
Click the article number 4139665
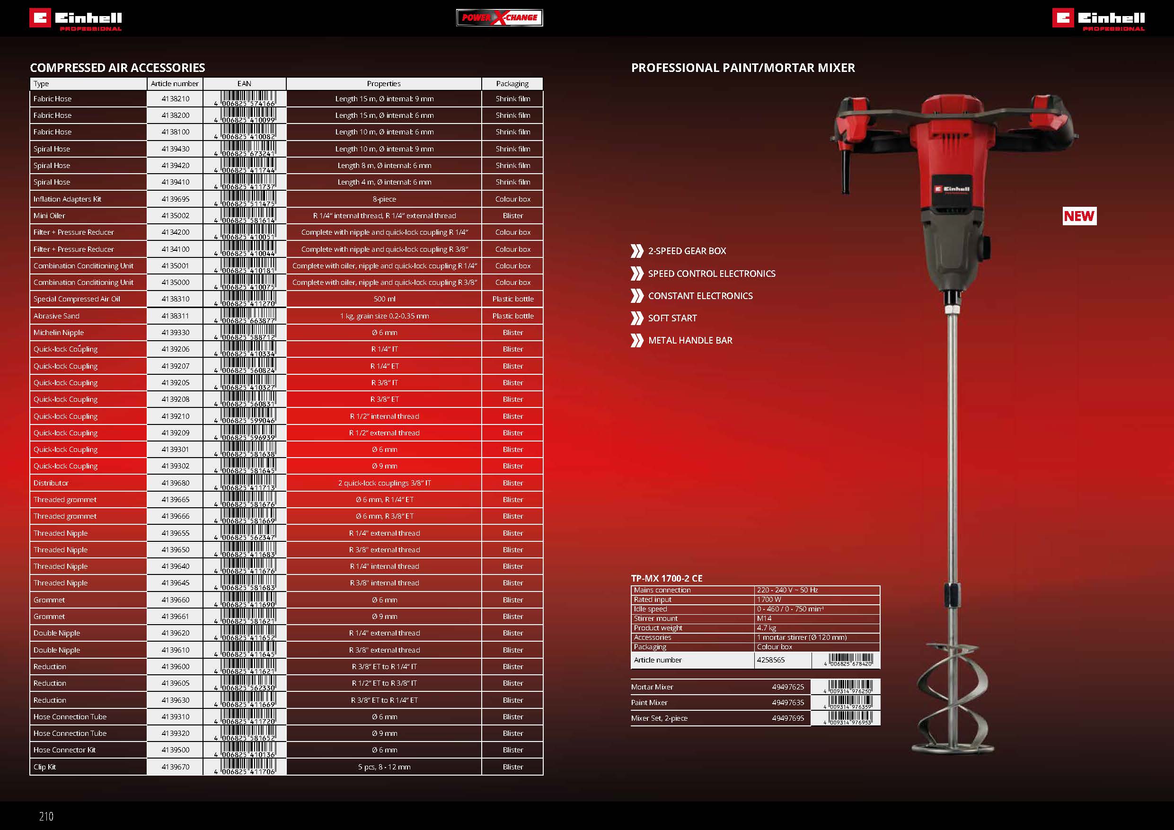pos(176,500)
